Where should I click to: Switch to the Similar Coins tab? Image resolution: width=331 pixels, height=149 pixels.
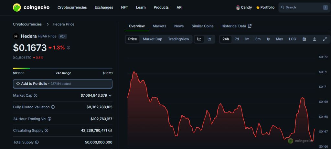[x=202, y=26]
